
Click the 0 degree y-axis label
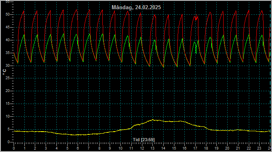click(9, 142)
